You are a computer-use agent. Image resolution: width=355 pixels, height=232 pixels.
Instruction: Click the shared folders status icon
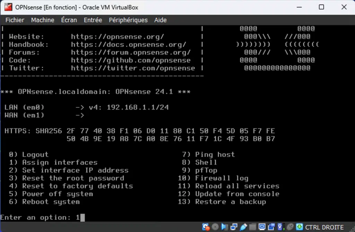point(252,227)
